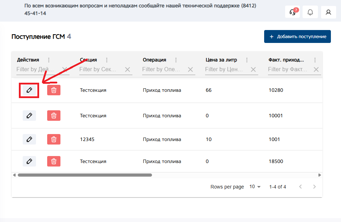The width and height of the screenshot is (341, 222).
Task: Select price cell 66
Action: click(209, 90)
